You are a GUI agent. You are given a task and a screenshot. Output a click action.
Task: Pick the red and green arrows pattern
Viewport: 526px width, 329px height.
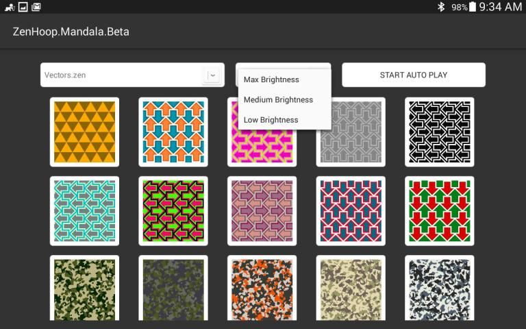pos(439,210)
